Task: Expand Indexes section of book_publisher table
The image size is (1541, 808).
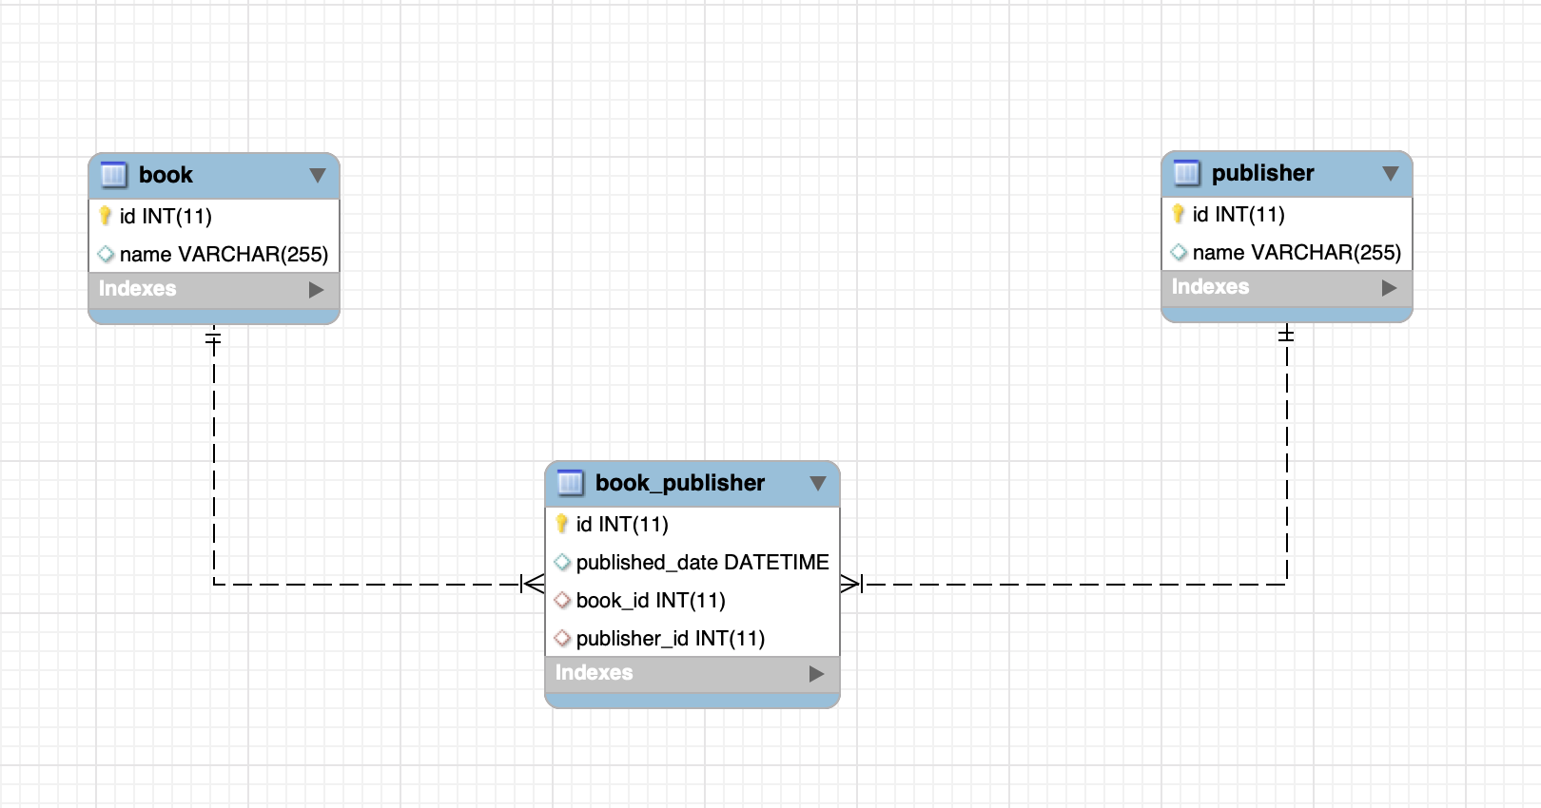Action: (816, 674)
